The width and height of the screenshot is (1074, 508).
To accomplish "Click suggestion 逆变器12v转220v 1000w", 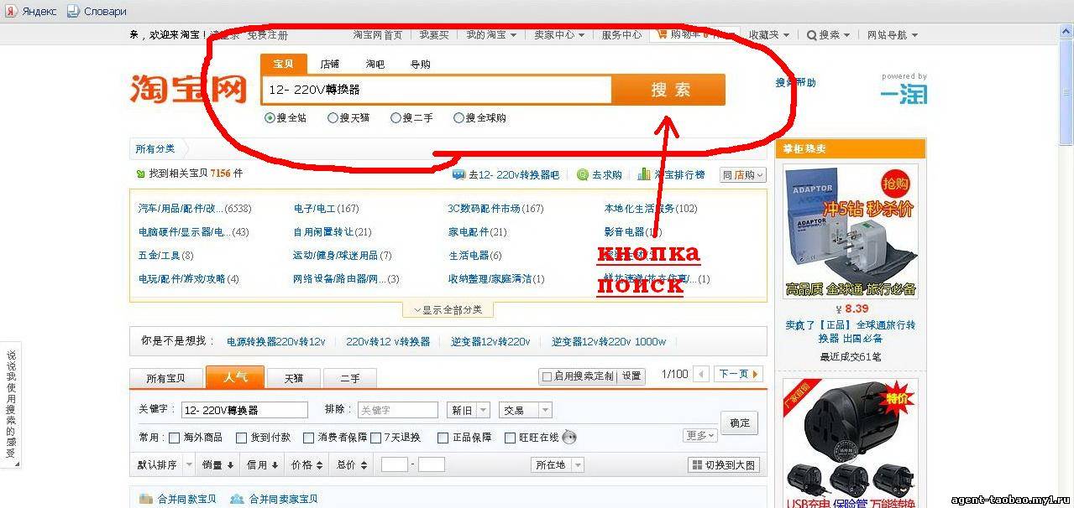I will click(x=609, y=342).
